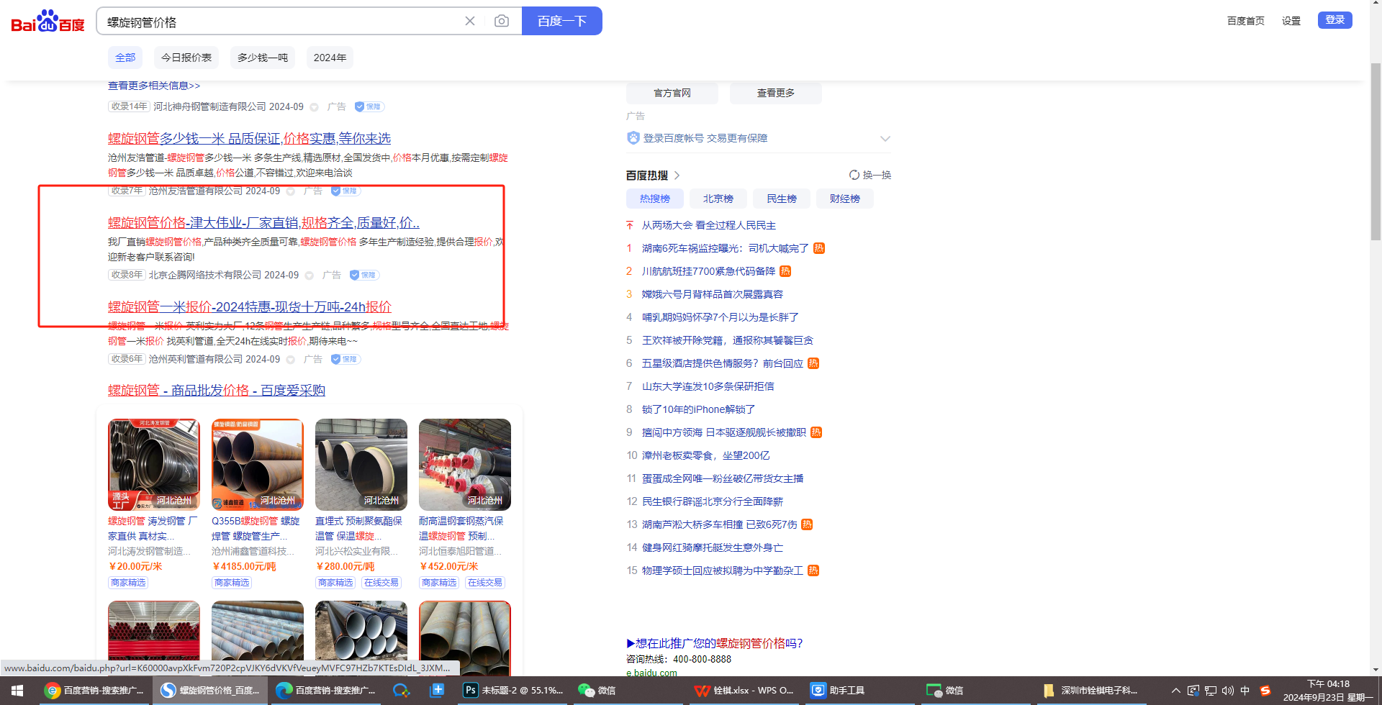This screenshot has width=1382, height=705.
Task: Switch to the 北京榜 tab
Action: tap(718, 199)
